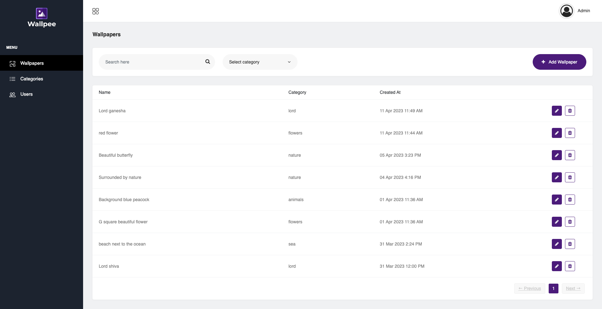This screenshot has width=602, height=309.
Task: Edit the beach next to the ocean entry
Action: (557, 244)
